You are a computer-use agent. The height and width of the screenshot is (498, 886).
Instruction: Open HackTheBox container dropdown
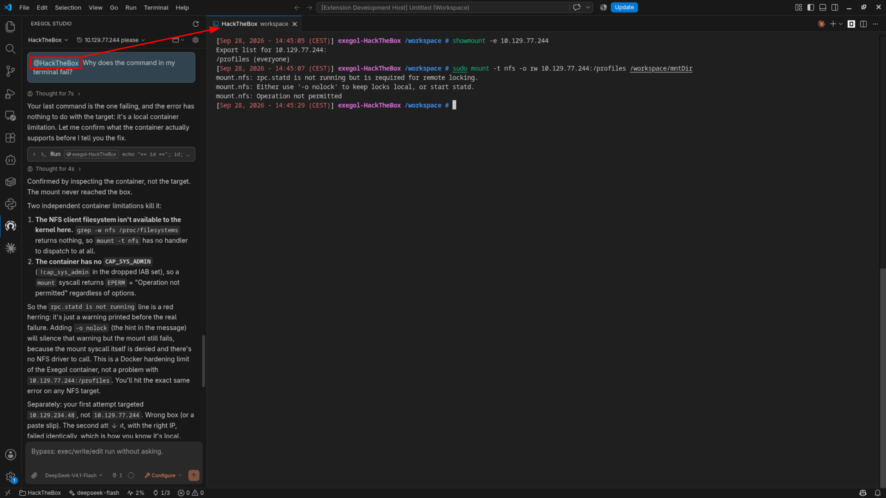click(48, 40)
